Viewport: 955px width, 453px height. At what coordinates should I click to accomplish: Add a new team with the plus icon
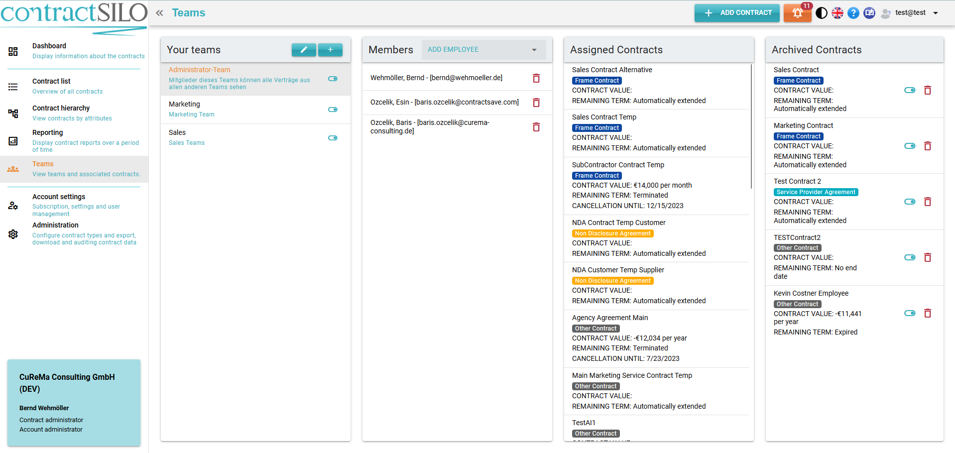point(330,50)
